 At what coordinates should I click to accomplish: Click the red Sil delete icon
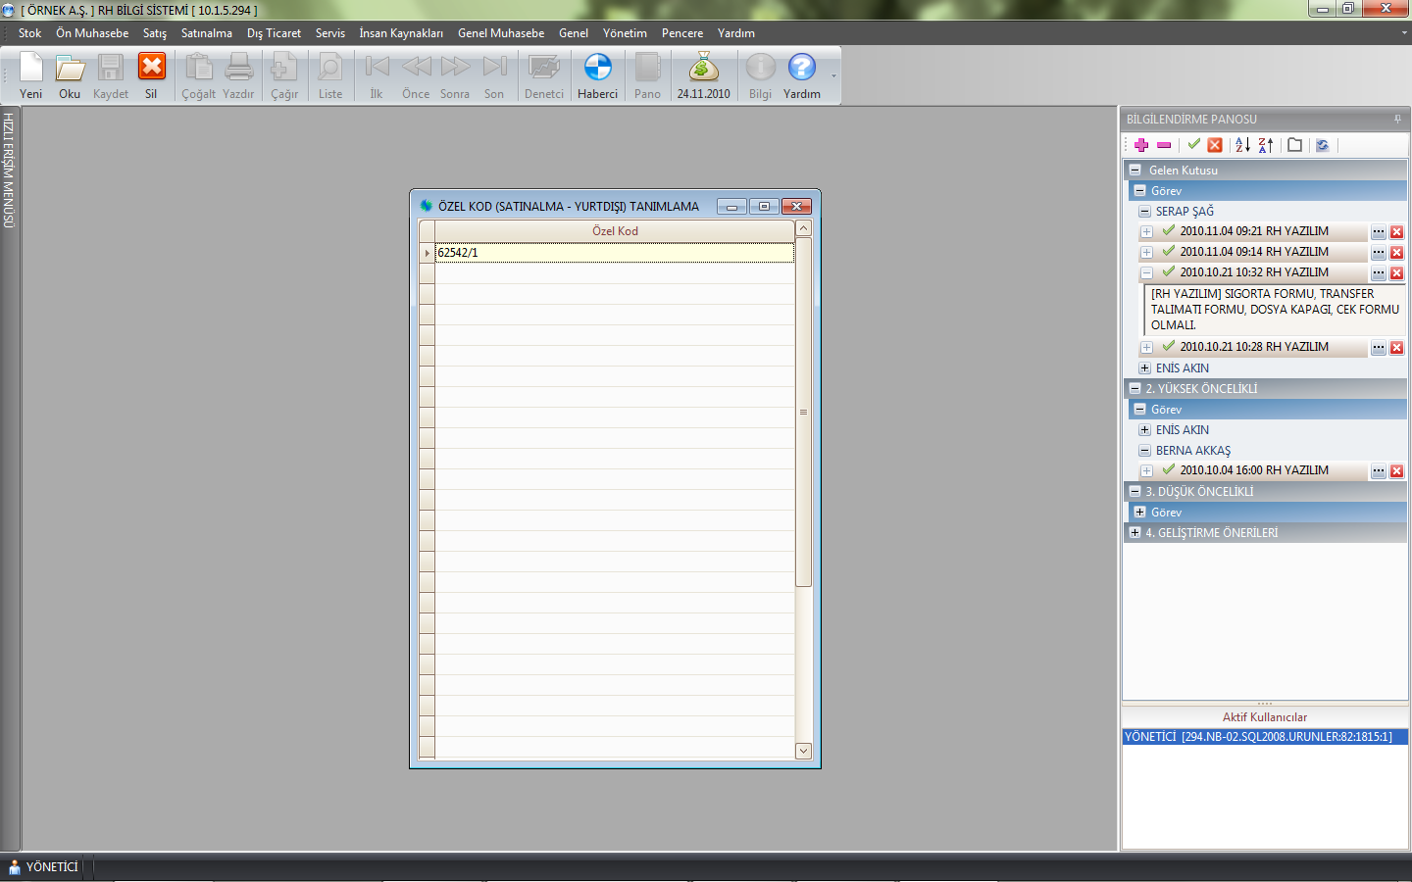pyautogui.click(x=151, y=69)
